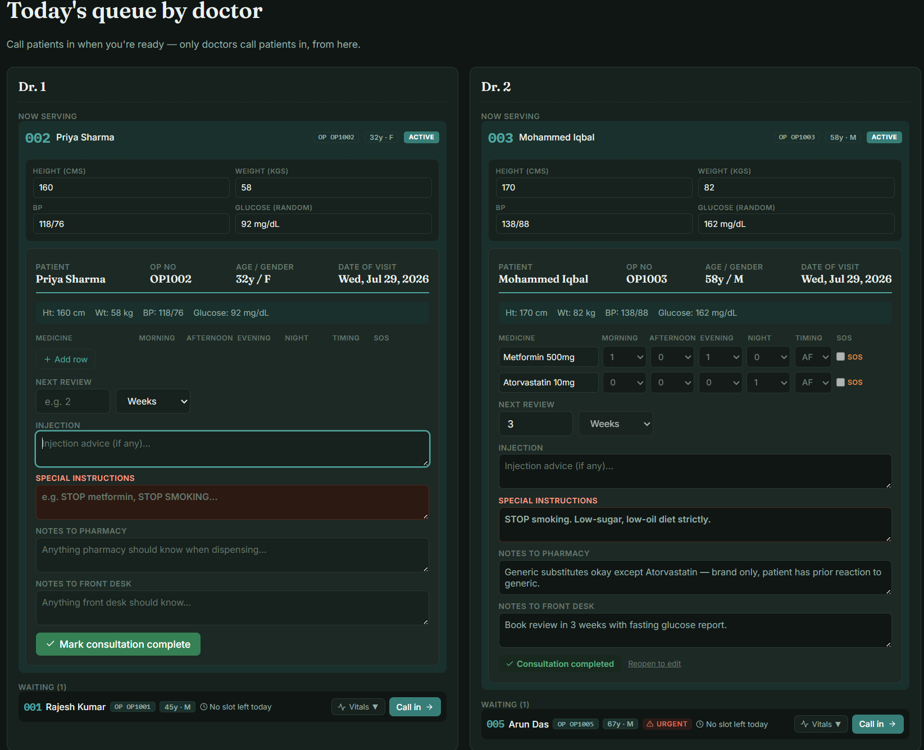This screenshot has height=750, width=924.
Task: Click clock icon beside Rajesh Kumar's slot notice
Action: (204, 707)
